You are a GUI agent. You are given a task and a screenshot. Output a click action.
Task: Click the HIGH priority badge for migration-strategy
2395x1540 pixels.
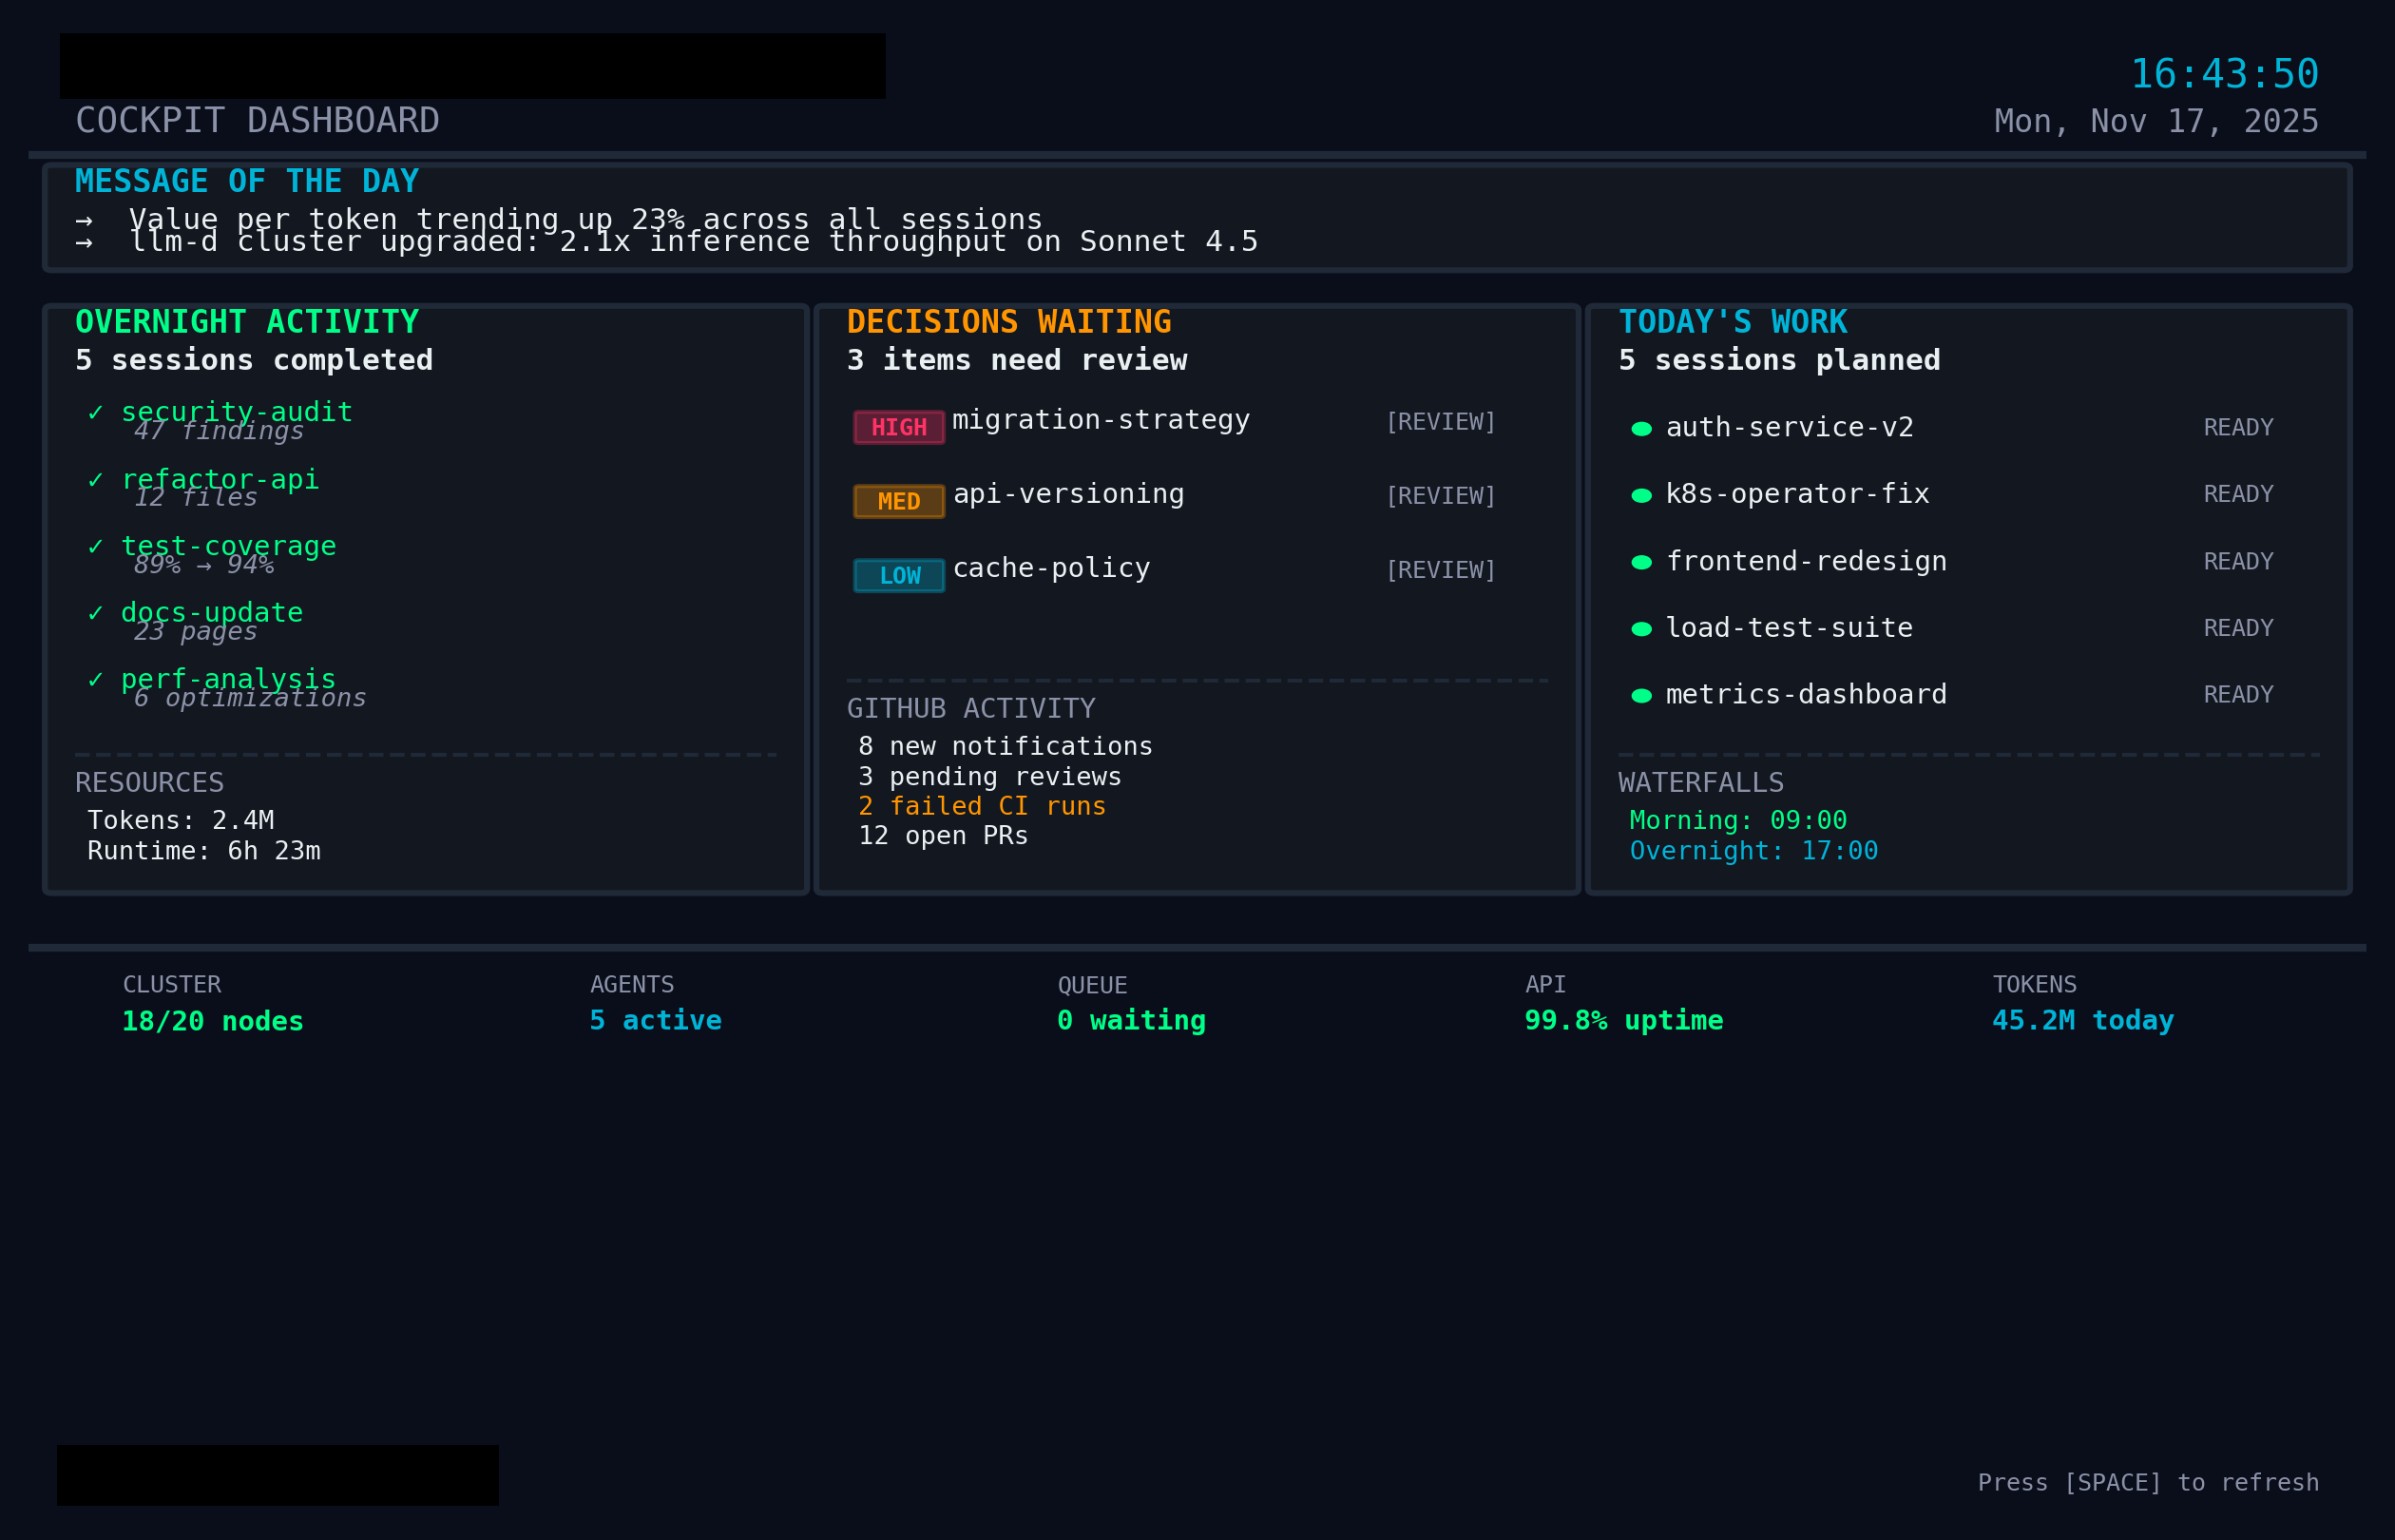[899, 427]
